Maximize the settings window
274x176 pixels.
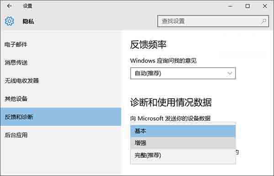(x=248, y=6)
